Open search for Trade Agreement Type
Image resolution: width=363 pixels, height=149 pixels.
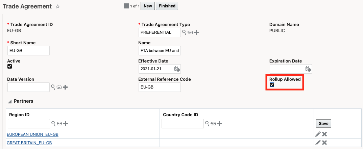coord(184,32)
